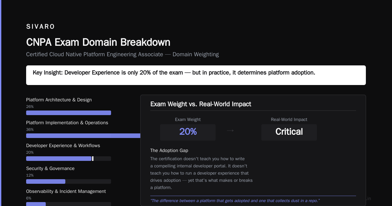Image resolution: width=392 pixels, height=206 pixels.
Task: Click the 20% exam weight value box
Action: coord(188,132)
